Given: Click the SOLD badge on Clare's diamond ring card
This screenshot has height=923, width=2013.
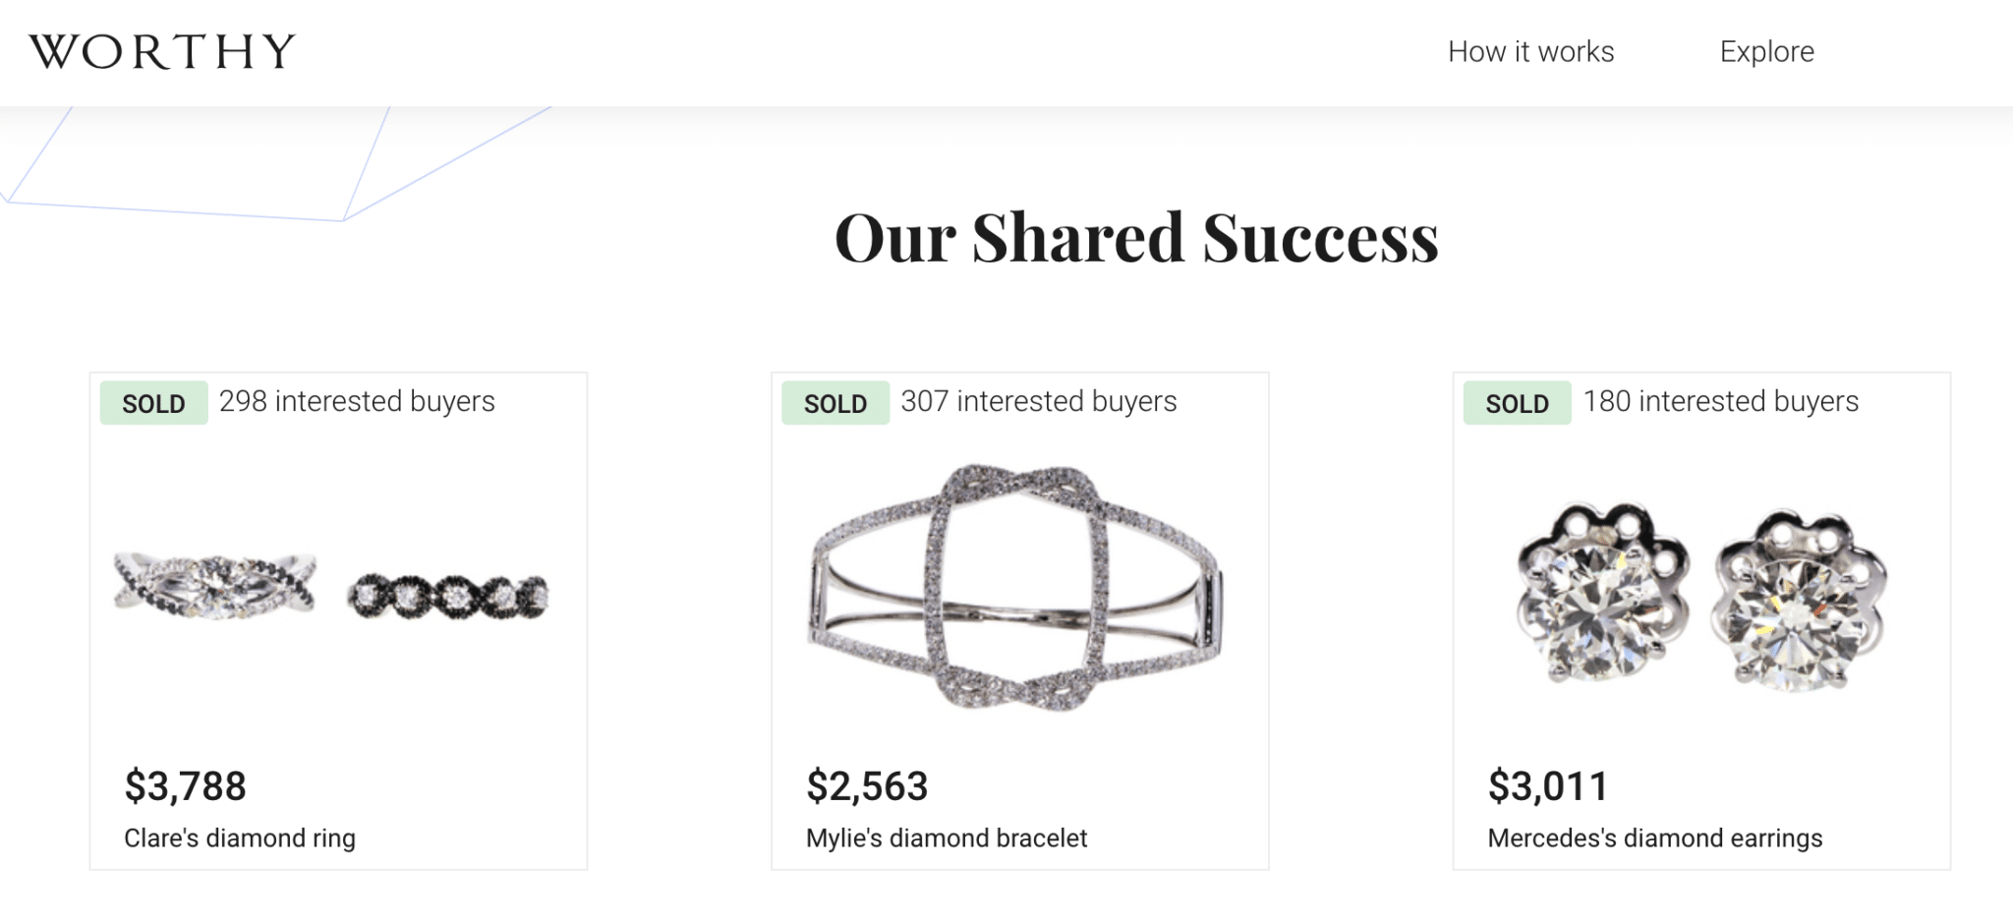Looking at the screenshot, I should tap(152, 403).
